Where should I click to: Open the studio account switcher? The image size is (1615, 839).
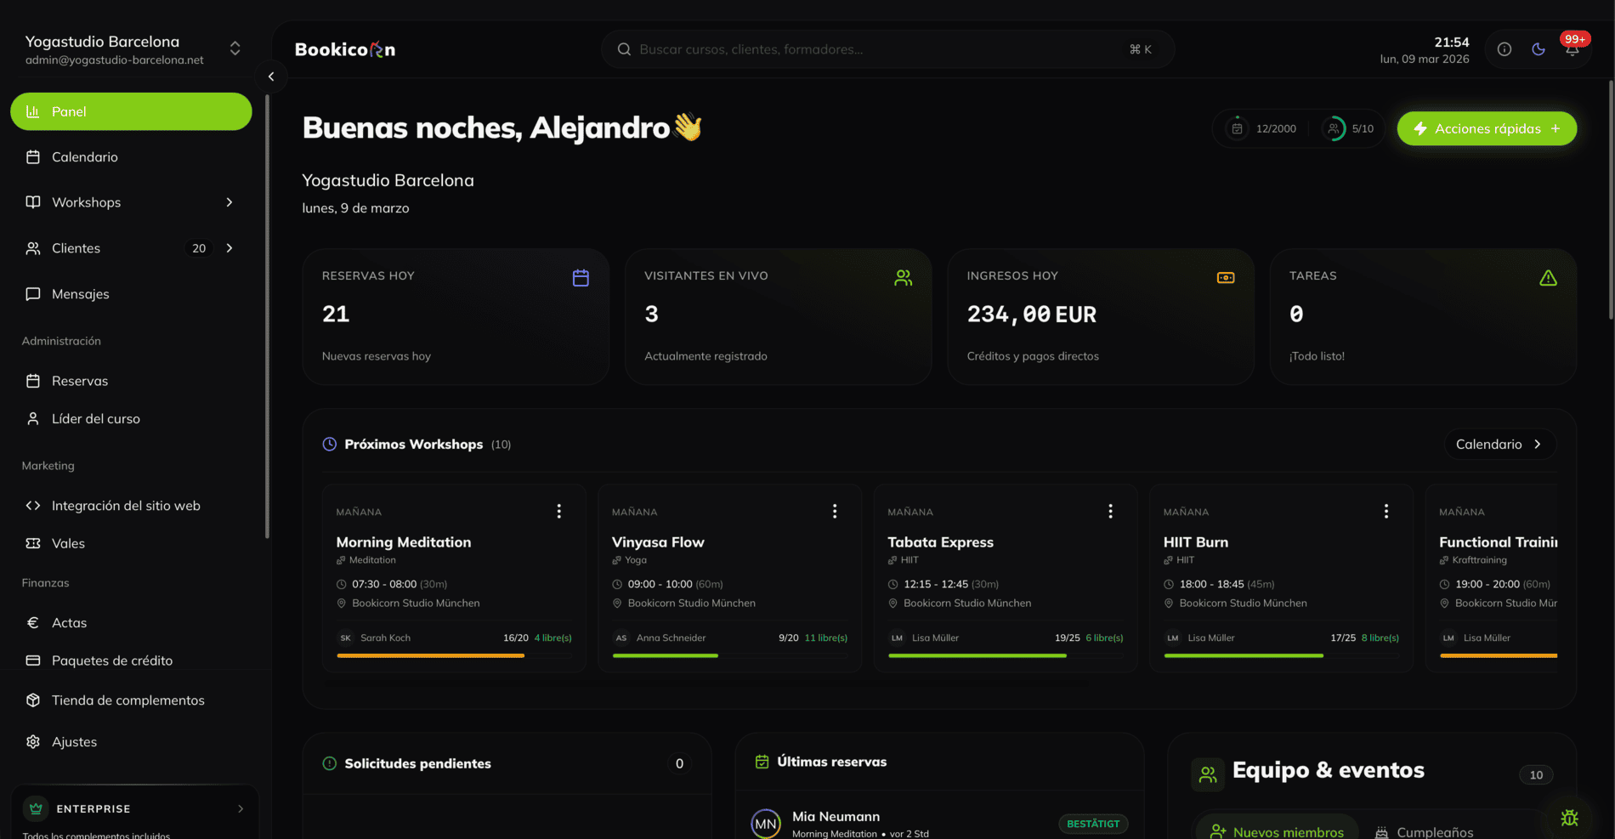pyautogui.click(x=235, y=48)
